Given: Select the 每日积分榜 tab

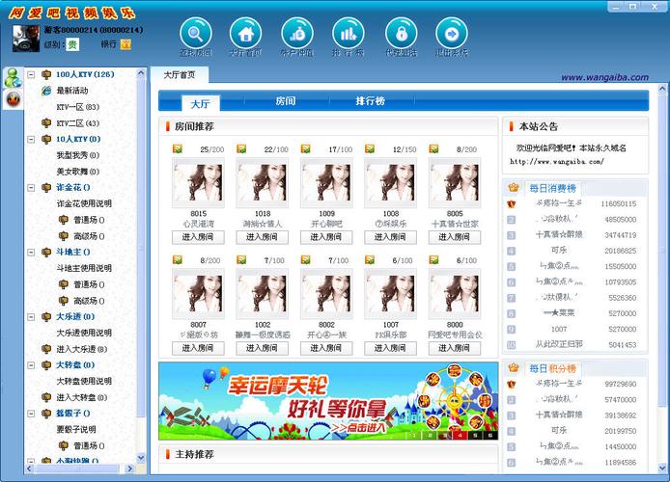Looking at the screenshot, I should (x=552, y=368).
